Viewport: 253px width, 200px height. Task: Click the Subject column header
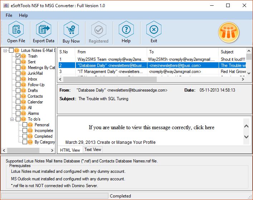point(232,52)
